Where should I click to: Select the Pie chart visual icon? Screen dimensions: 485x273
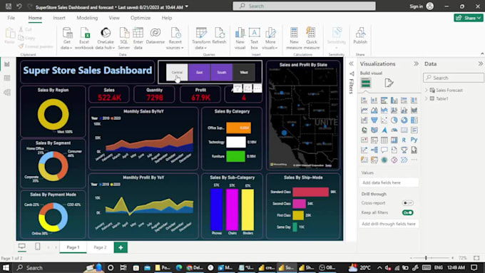394,120
